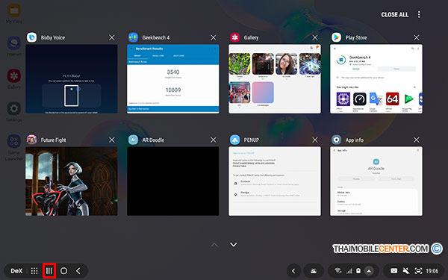Click the Play Store app icon
448x280 pixels.
pos(336,37)
